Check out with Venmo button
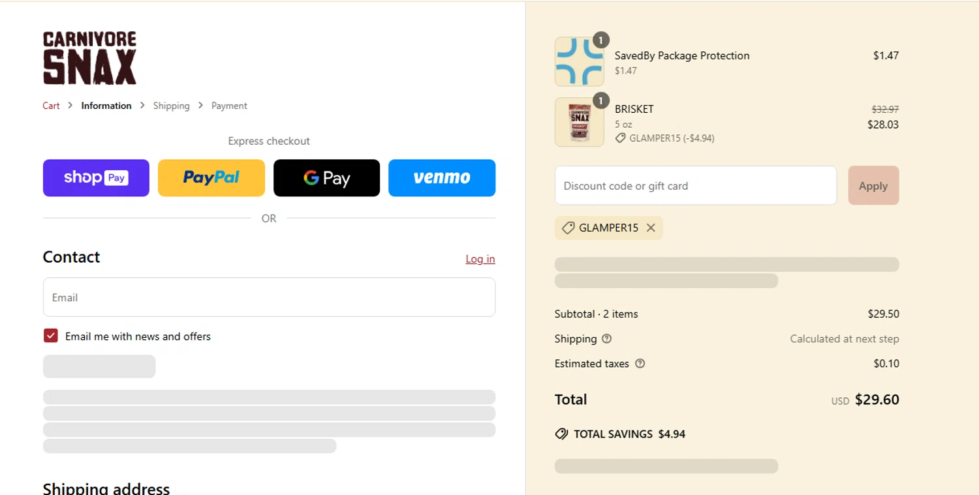979x495 pixels. tap(442, 178)
